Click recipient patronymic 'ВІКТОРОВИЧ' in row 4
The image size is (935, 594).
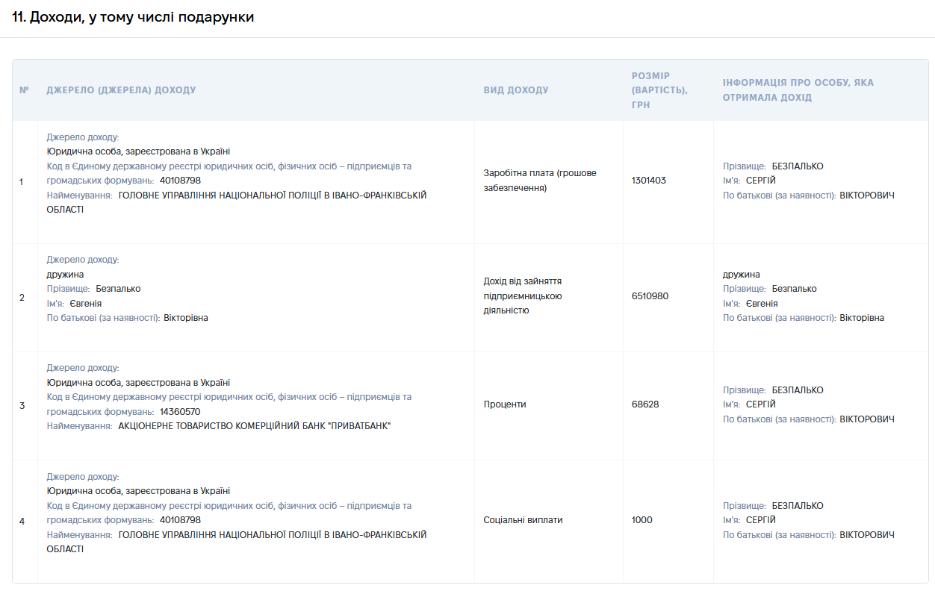pyautogui.click(x=867, y=535)
